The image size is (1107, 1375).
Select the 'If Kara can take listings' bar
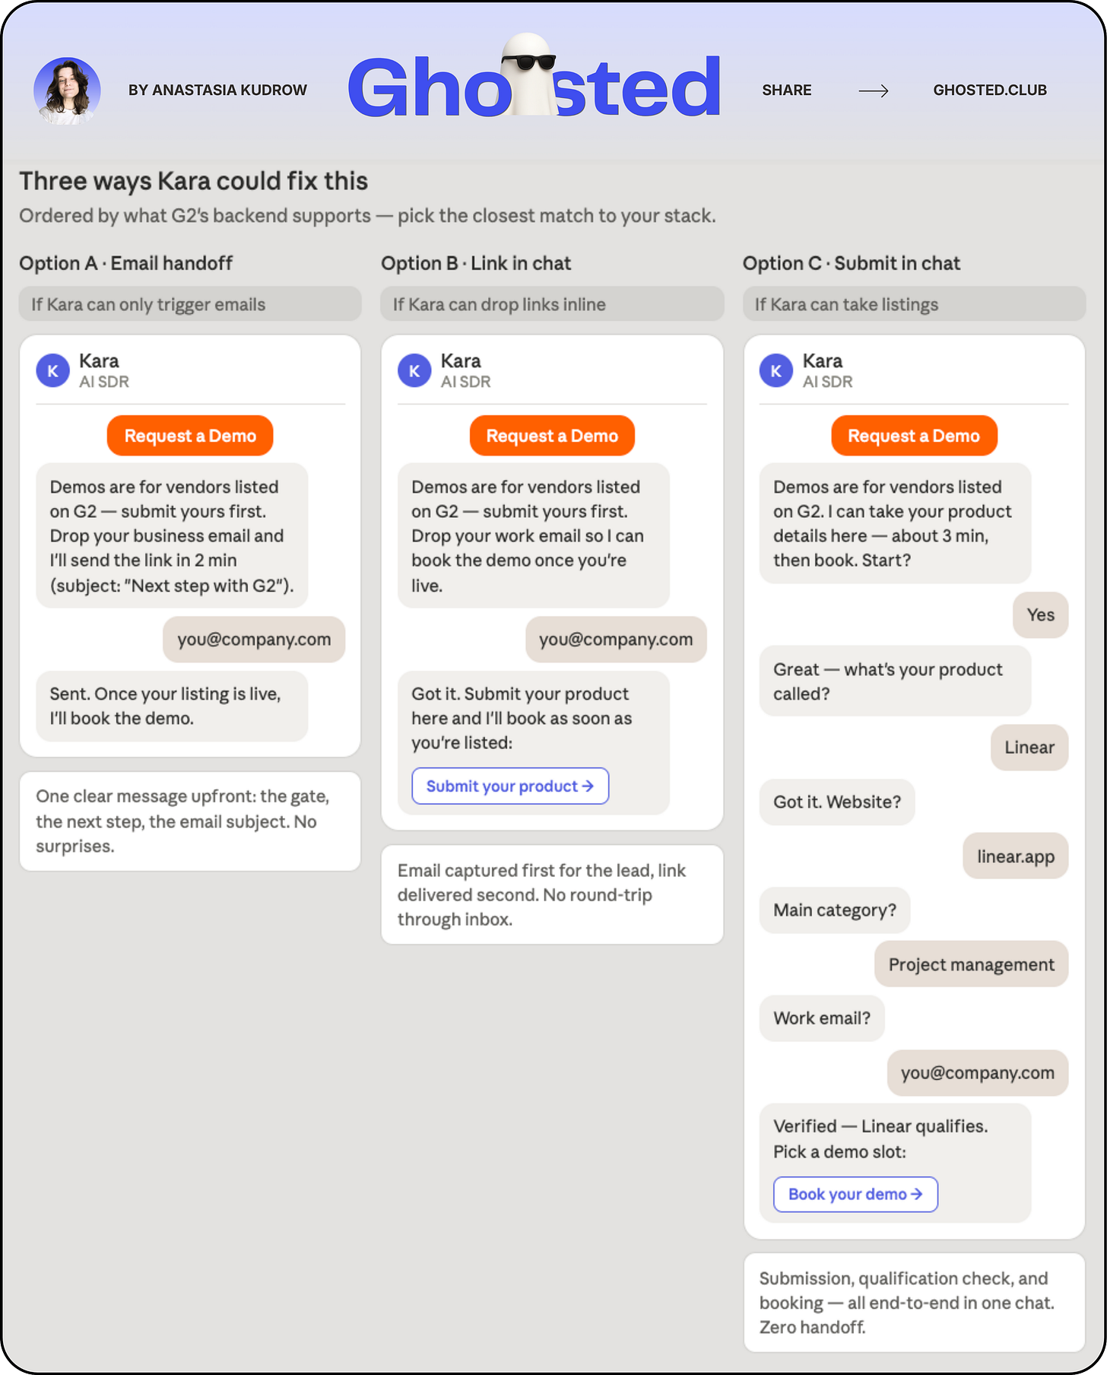click(x=914, y=304)
